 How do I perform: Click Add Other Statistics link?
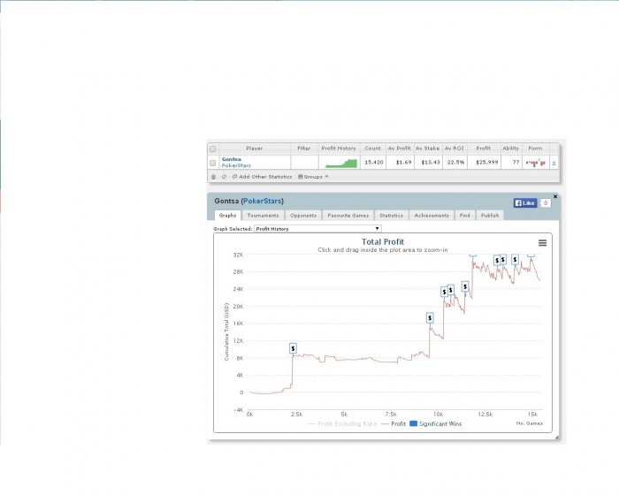(x=262, y=177)
